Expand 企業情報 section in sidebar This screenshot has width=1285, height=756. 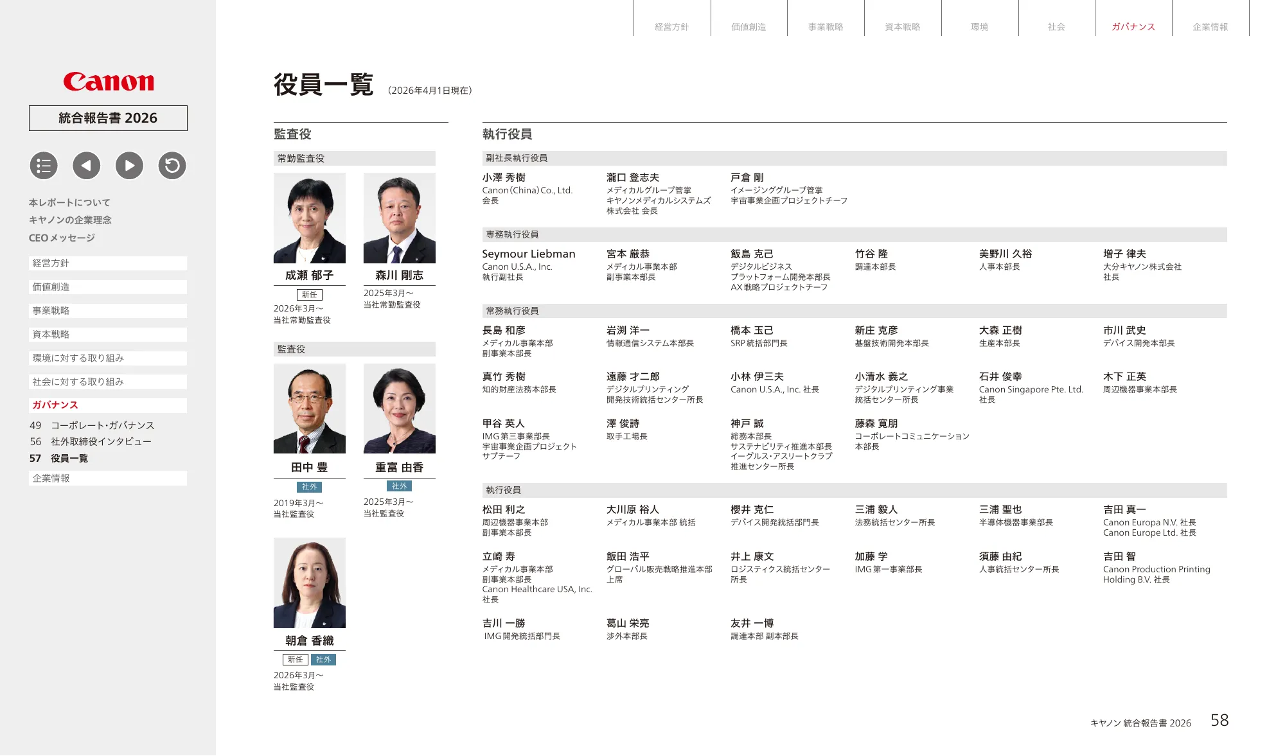(108, 479)
